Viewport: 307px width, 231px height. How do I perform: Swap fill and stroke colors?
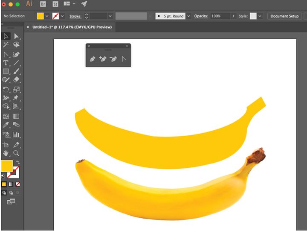pyautogui.click(x=18, y=162)
